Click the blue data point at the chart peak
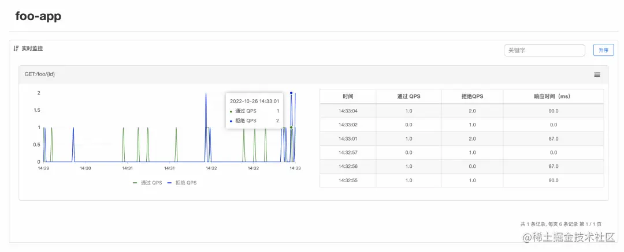Screen dimensions: 624x252 point(291,93)
